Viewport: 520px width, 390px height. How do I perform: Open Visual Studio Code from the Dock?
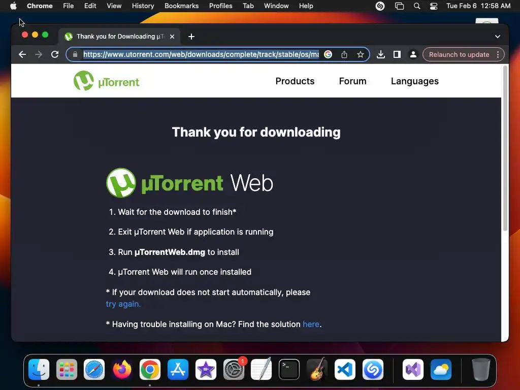coord(345,370)
